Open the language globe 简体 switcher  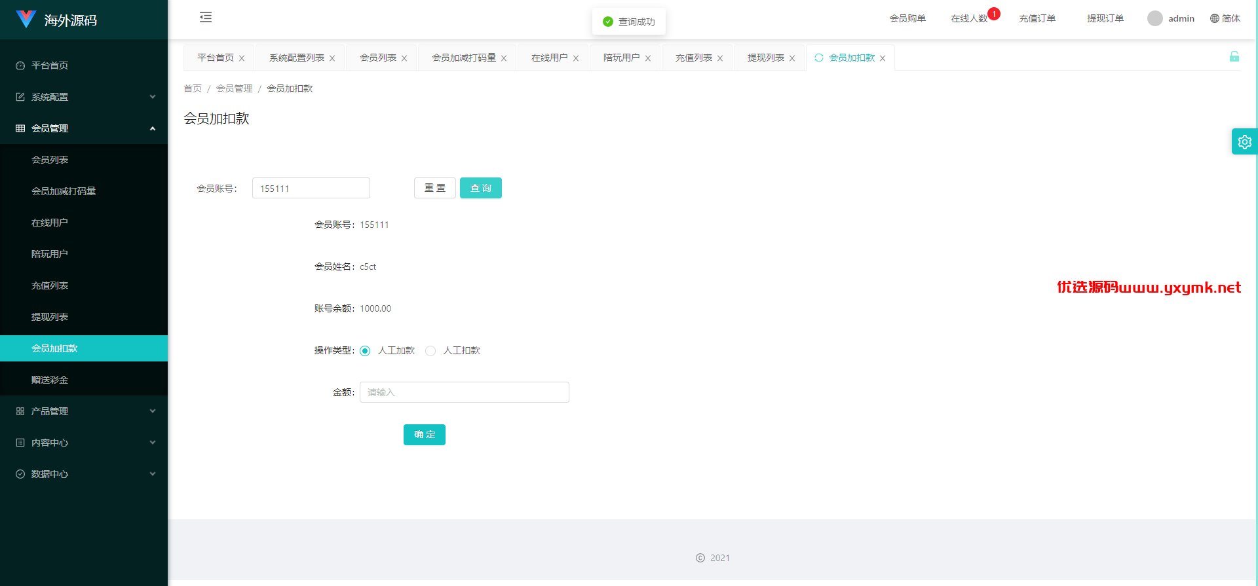[1225, 18]
